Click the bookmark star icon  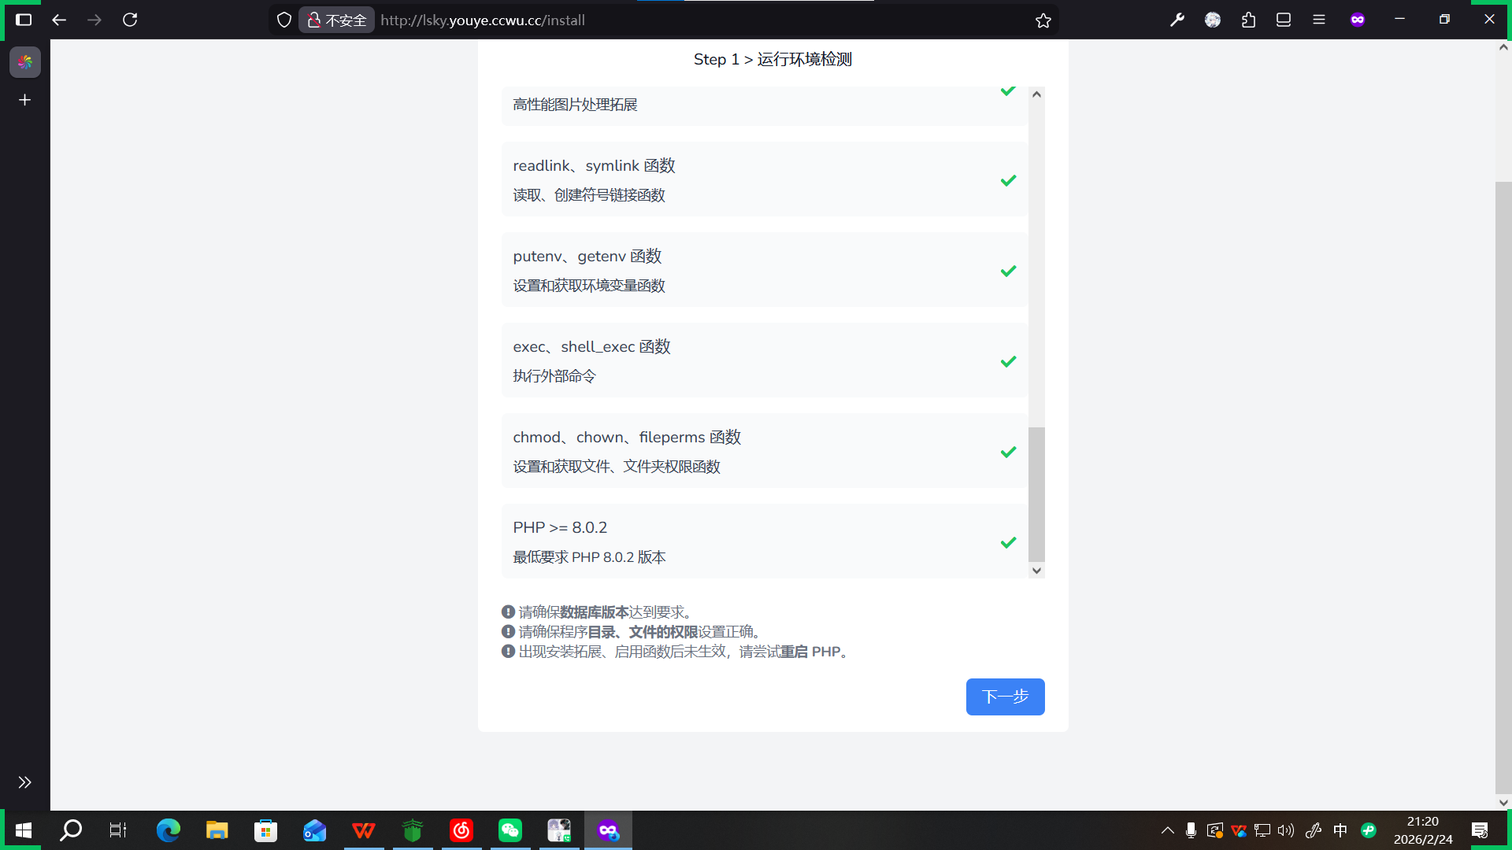pos(1043,20)
